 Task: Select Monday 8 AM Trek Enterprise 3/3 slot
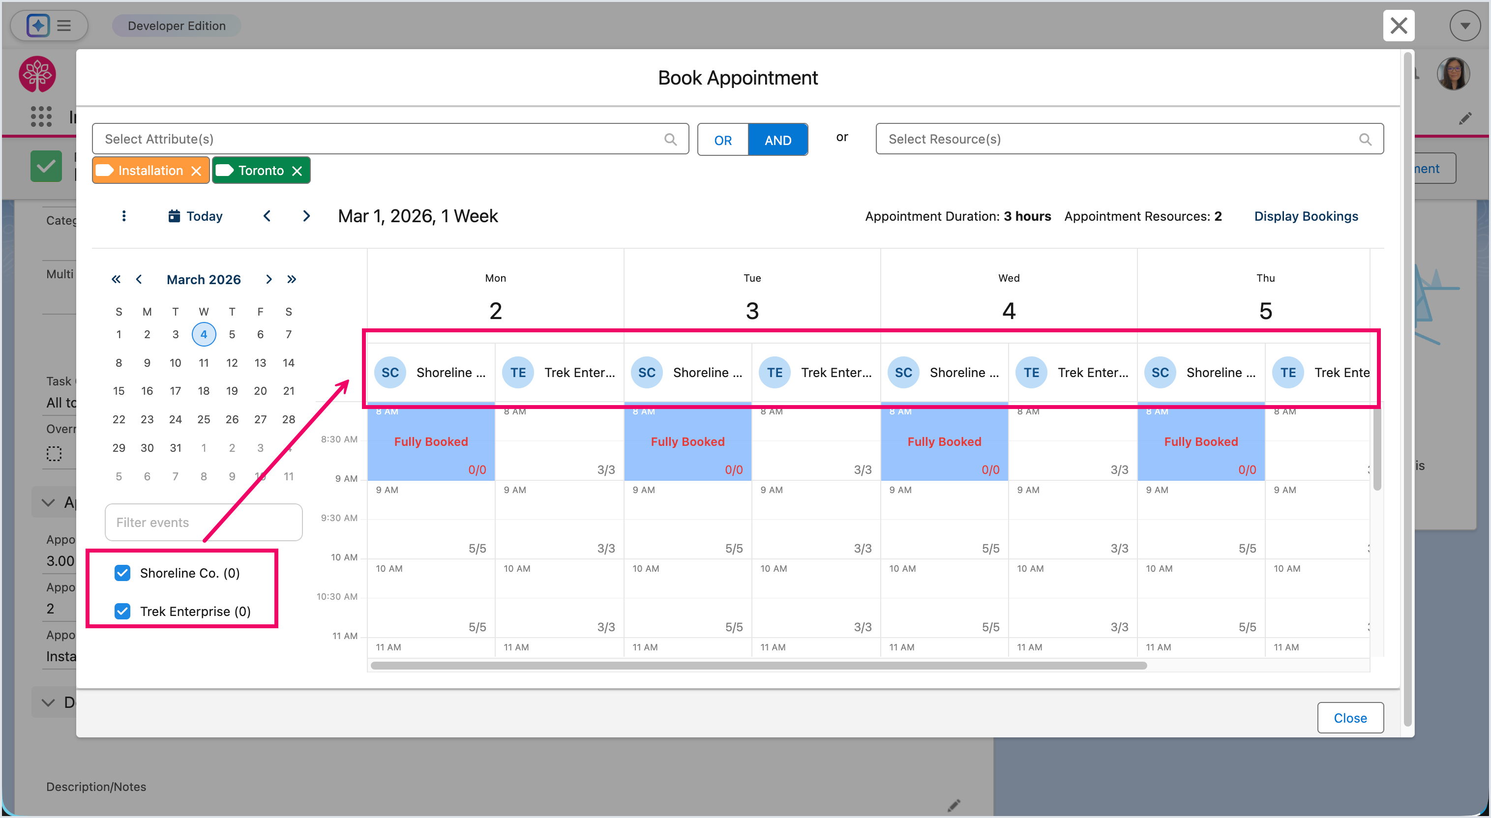[x=559, y=441]
